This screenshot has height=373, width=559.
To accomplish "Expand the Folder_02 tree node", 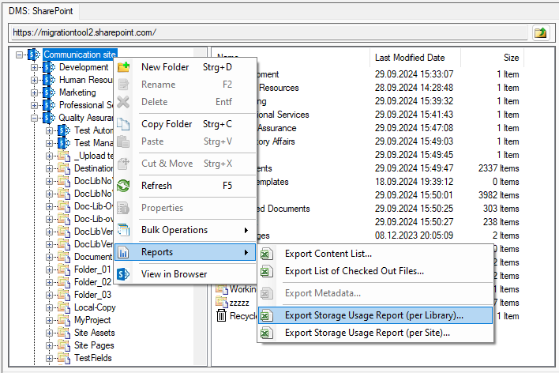I will [x=49, y=282].
